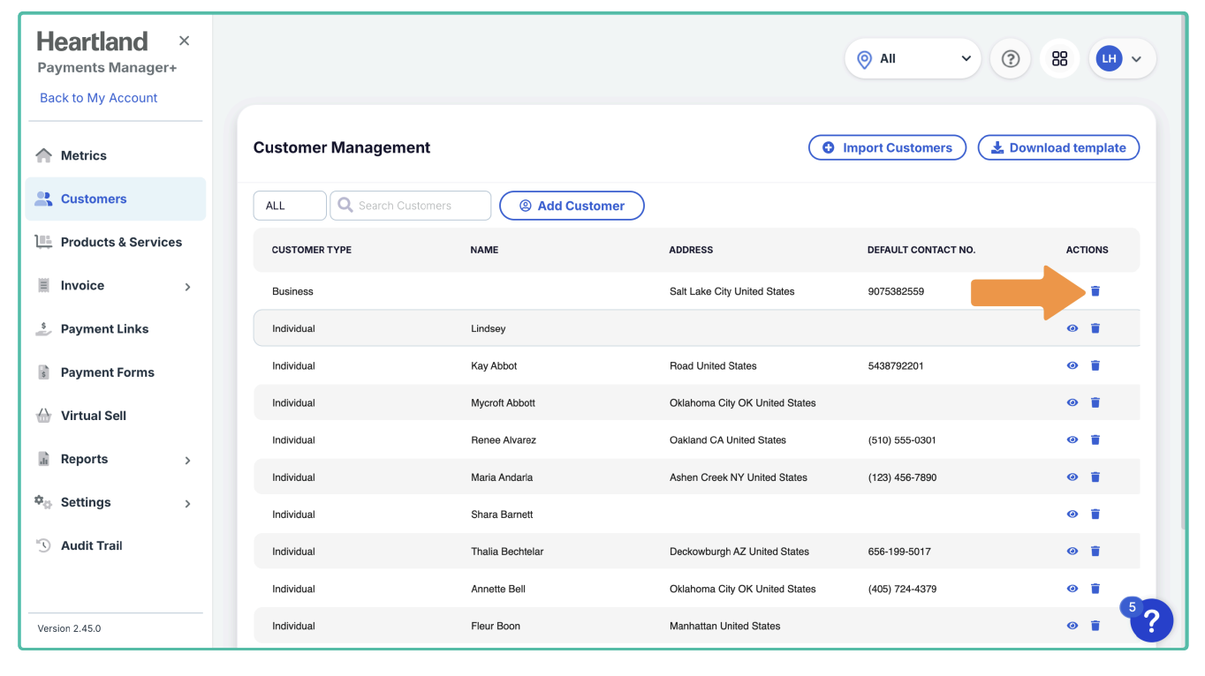
Task: Open the floating help chat bubble
Action: pos(1151,620)
